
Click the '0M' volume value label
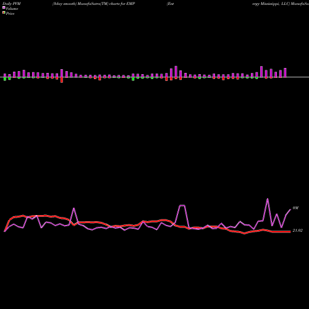[x=295, y=208]
